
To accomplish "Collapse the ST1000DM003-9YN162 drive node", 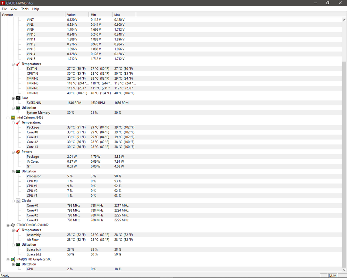I will click(x=8, y=225).
